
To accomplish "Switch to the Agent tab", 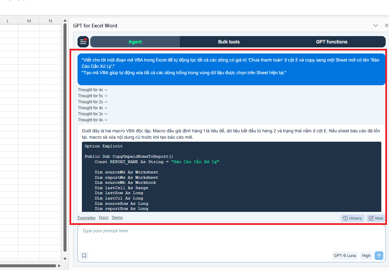I will coord(135,42).
